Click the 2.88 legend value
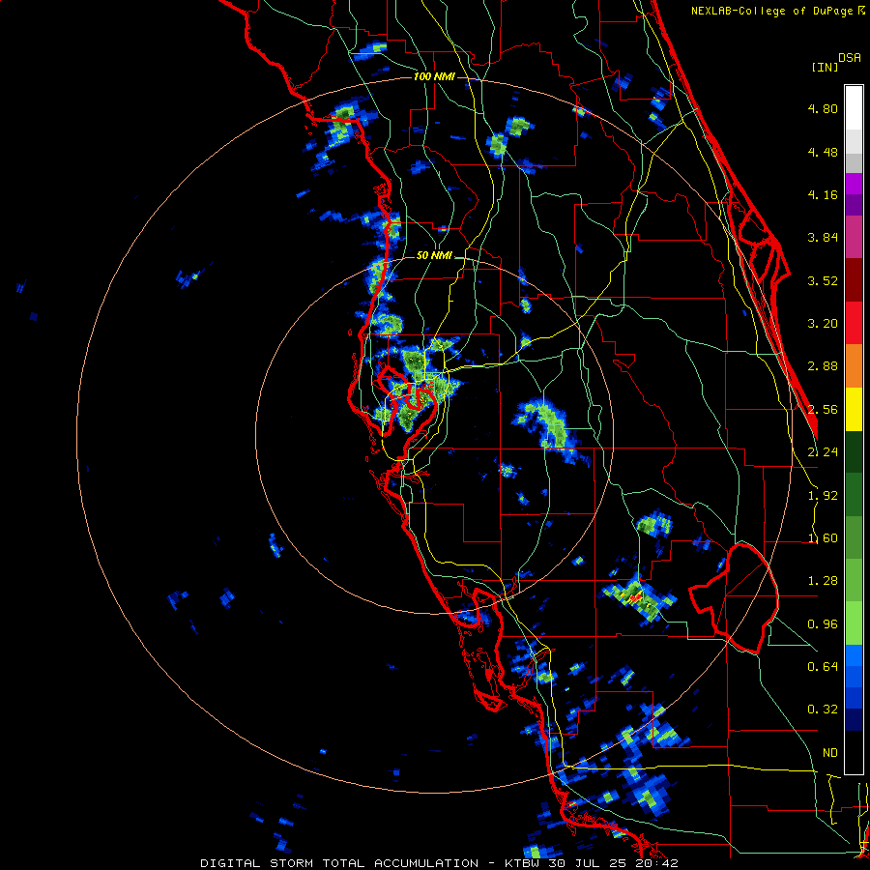Viewport: 870px width, 870px height. [x=823, y=366]
